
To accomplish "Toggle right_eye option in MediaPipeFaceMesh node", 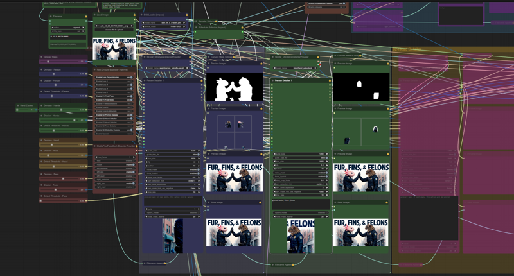I will click(x=114, y=184).
